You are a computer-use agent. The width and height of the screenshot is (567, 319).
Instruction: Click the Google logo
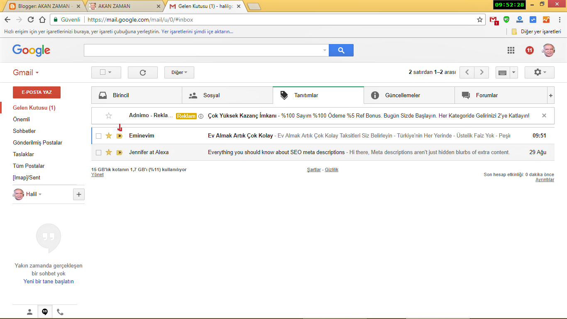31,50
